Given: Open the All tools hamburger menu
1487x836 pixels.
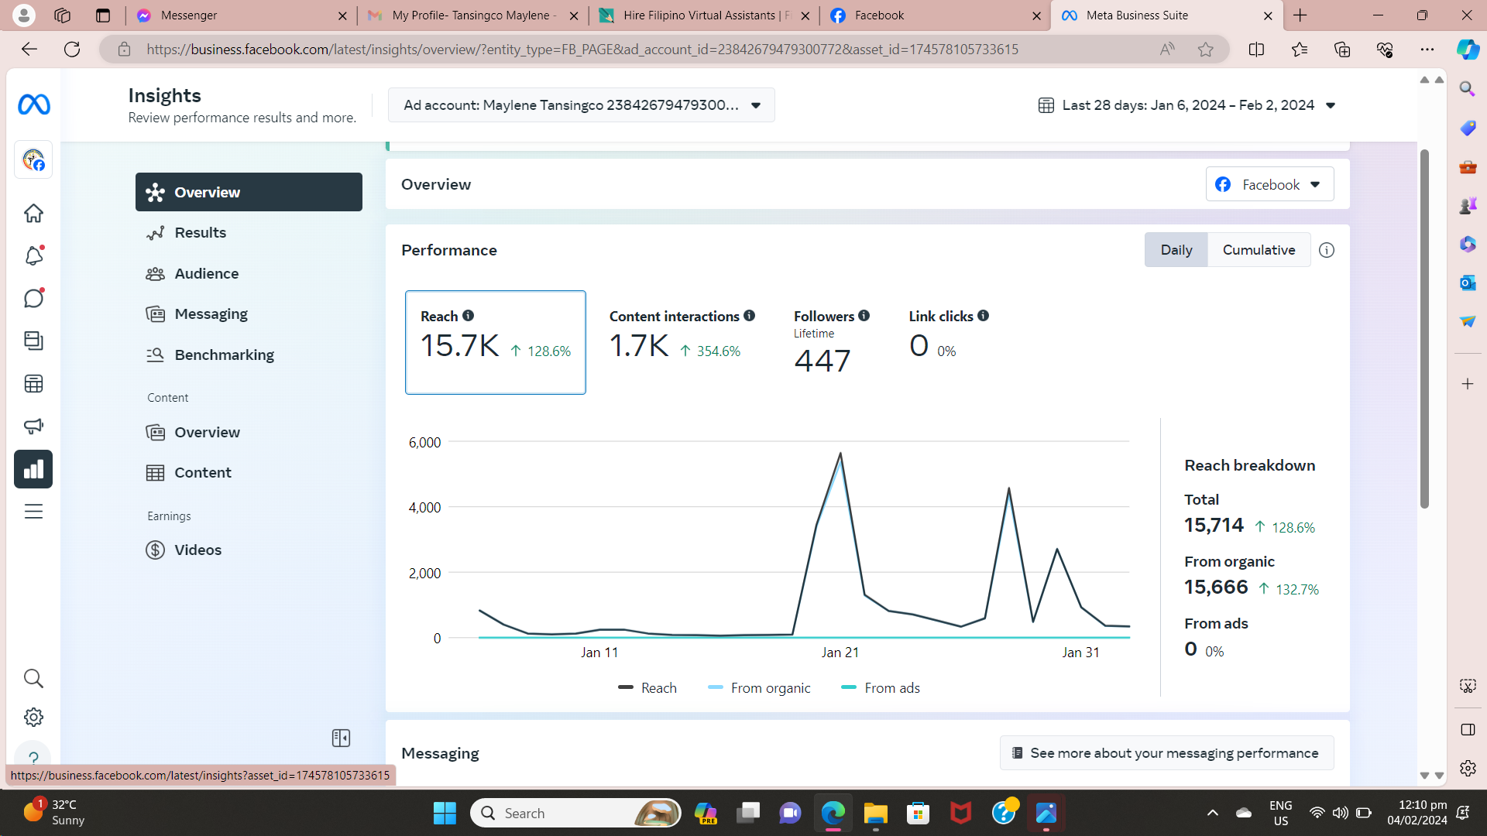Looking at the screenshot, I should tap(33, 512).
